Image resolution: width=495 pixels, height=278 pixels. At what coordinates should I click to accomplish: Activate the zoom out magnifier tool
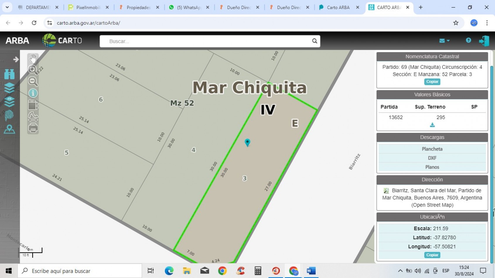pyautogui.click(x=33, y=81)
